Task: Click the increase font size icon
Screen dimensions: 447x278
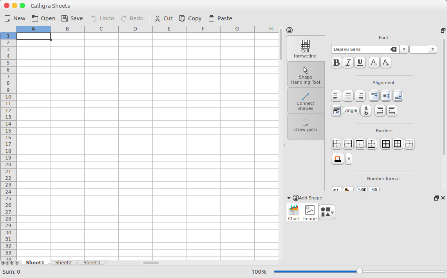Action: pos(374,63)
